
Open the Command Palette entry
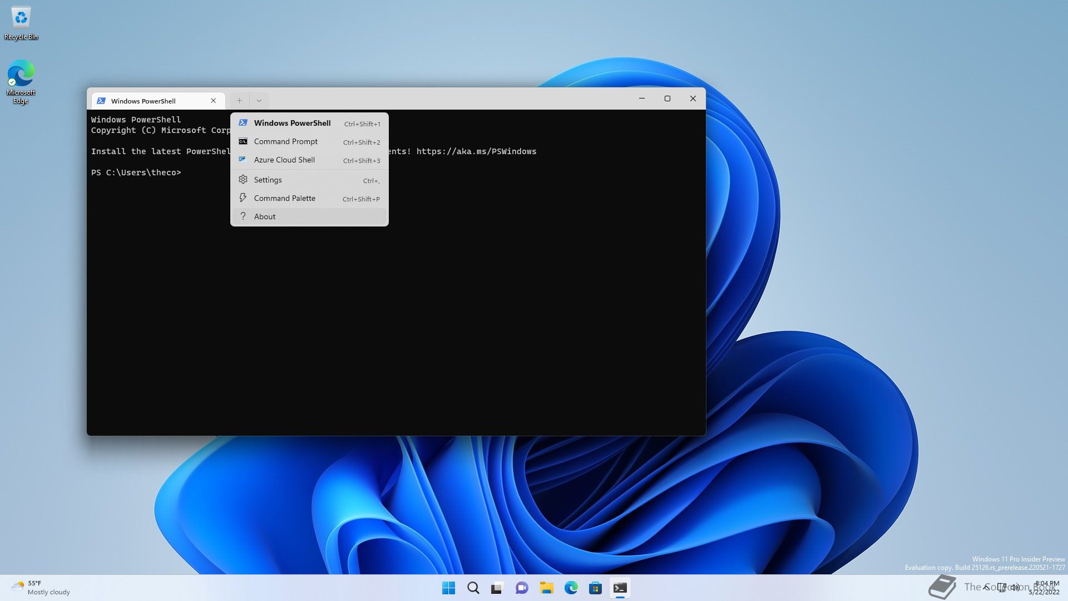point(309,198)
